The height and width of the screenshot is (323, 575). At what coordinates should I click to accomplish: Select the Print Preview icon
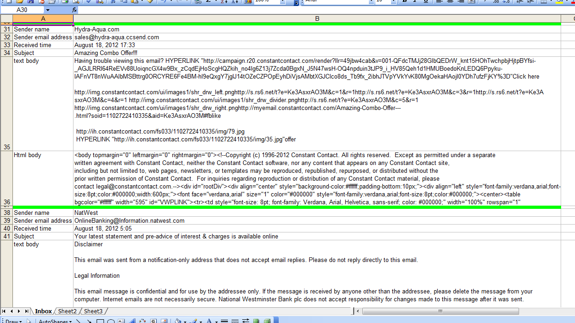coord(75,2)
